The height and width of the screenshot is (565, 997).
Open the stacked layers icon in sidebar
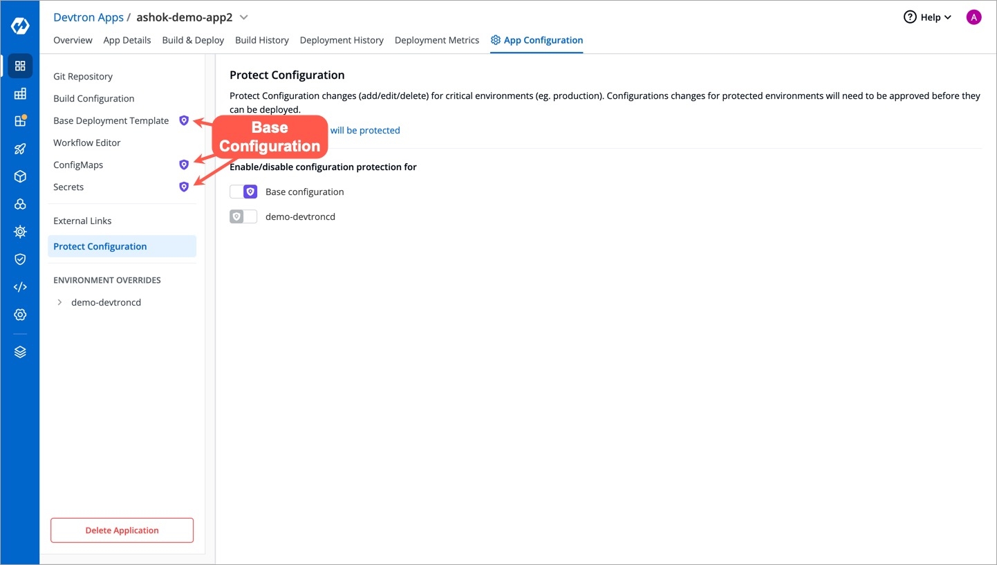point(20,352)
